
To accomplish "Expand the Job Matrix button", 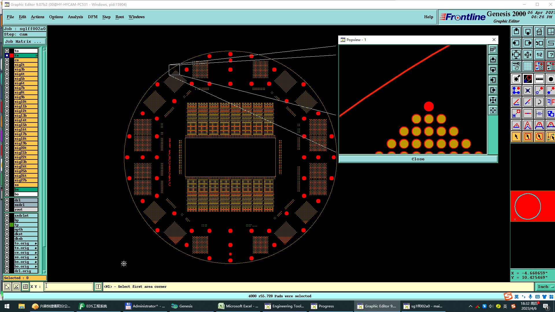I will point(25,42).
